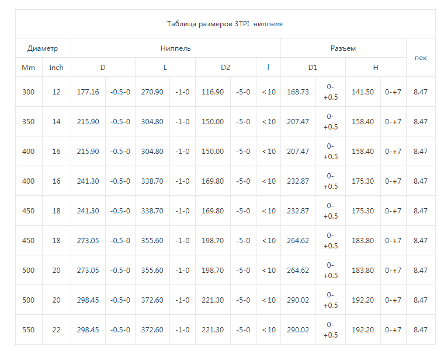Click the 14 Inch cell
The width and height of the screenshot is (444, 351).
point(56,122)
